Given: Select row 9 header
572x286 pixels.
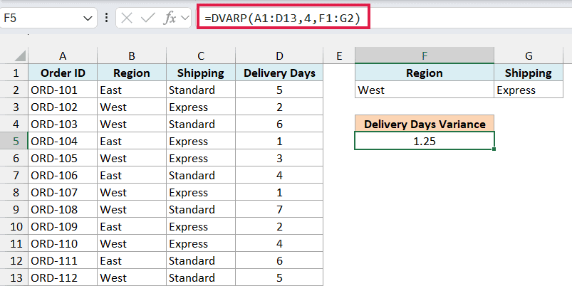Looking at the screenshot, I should click(x=14, y=209).
